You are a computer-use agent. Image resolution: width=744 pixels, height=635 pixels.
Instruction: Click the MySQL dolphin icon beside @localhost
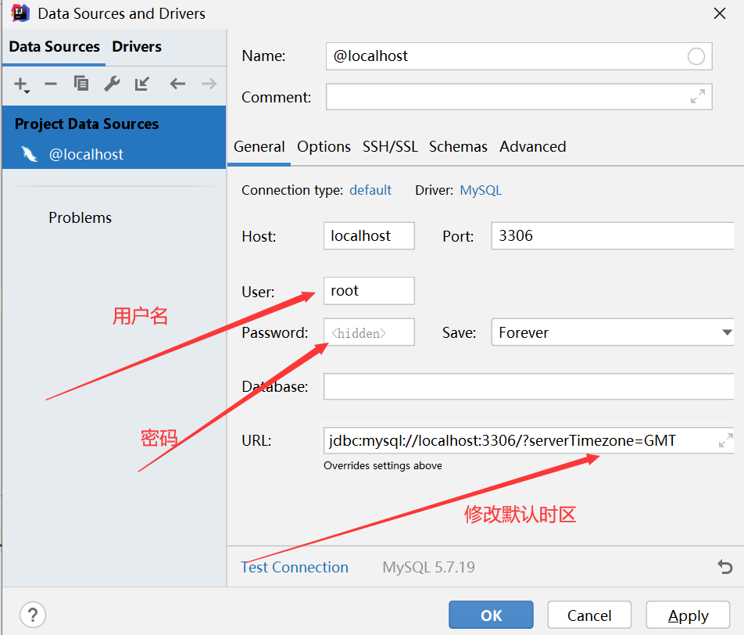(x=30, y=154)
